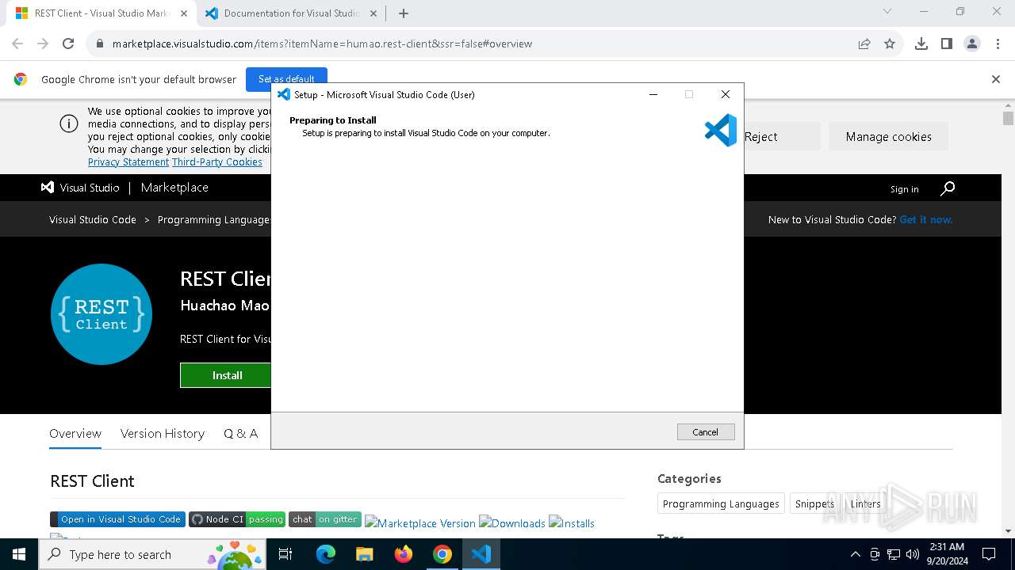1015x570 pixels.
Task: Open the Privacy Statement link
Action: point(128,161)
